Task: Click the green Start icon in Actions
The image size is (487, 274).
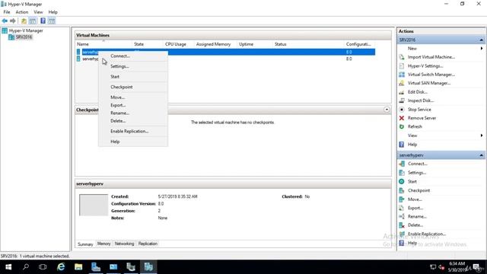Action: [x=402, y=181]
